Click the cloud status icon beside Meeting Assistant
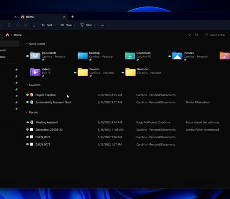The height and width of the screenshot is (199, 230). click(x=28, y=122)
